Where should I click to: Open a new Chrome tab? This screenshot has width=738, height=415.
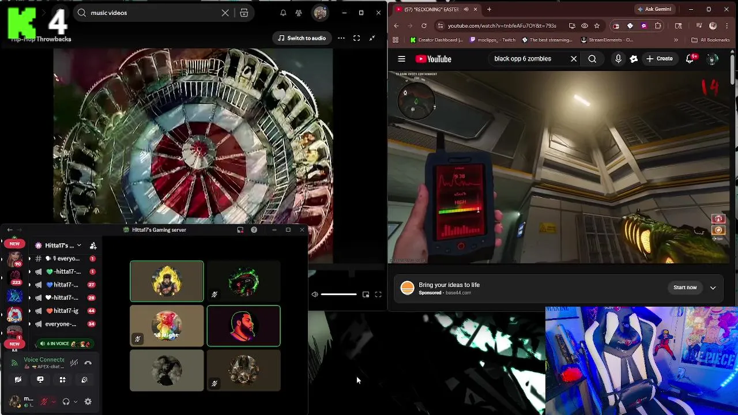[489, 9]
